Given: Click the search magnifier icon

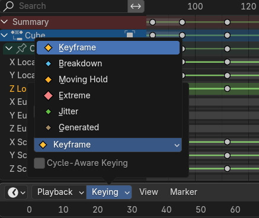Looking at the screenshot, I should pos(8,6).
